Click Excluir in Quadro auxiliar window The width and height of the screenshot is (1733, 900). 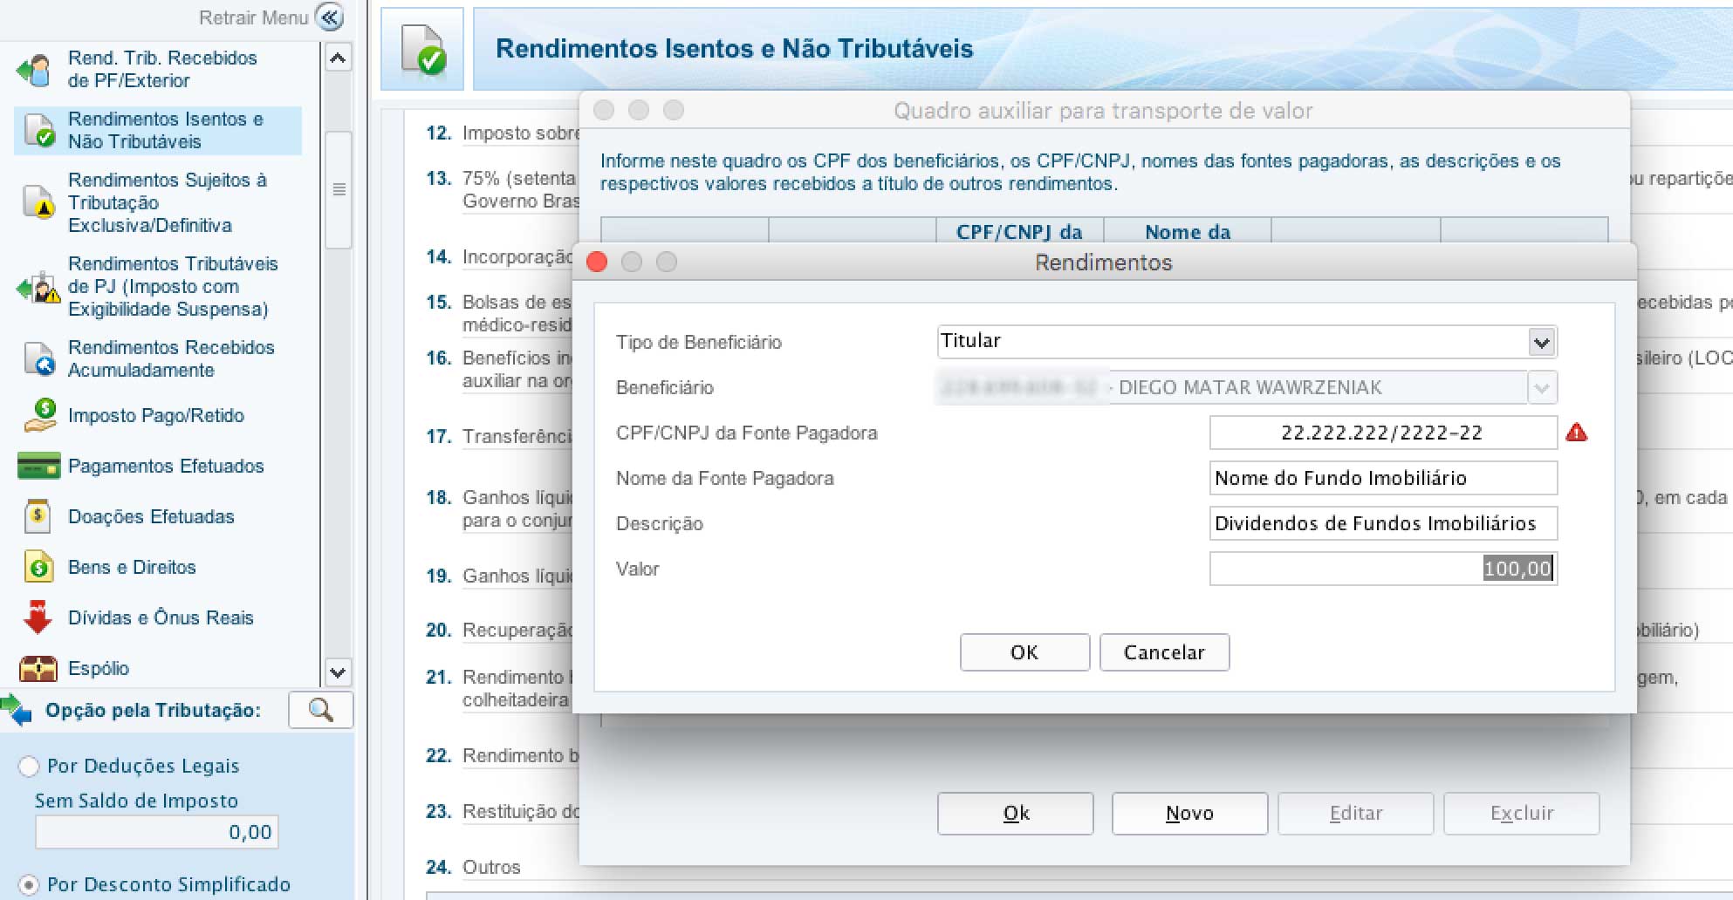[1522, 813]
